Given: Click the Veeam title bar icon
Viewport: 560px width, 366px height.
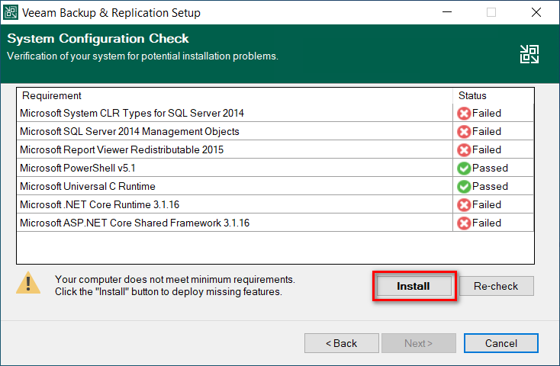Looking at the screenshot, I should point(11,12).
